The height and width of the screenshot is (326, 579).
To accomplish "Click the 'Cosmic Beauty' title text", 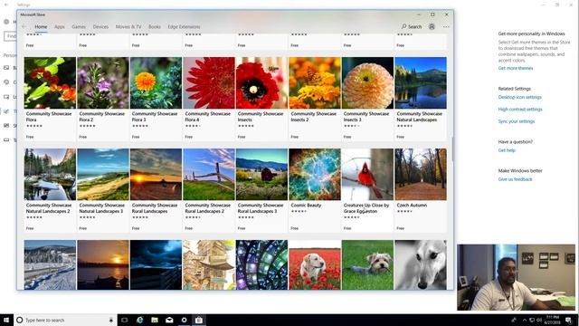I will point(306,206).
